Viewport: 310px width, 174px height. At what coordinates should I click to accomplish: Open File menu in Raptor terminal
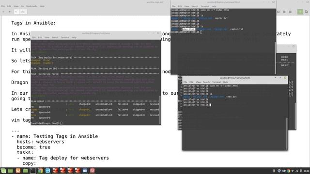pyautogui.click(x=173, y=6)
